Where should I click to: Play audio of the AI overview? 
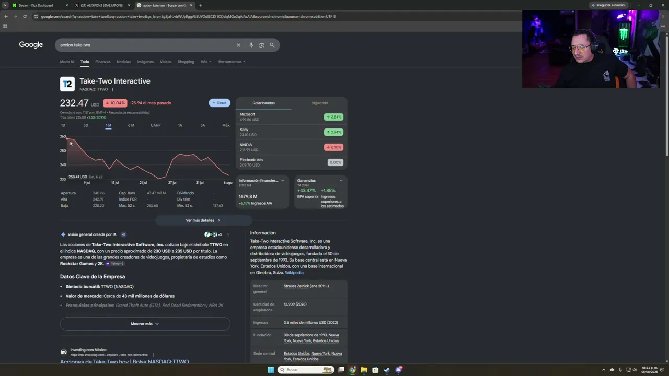[123, 234]
